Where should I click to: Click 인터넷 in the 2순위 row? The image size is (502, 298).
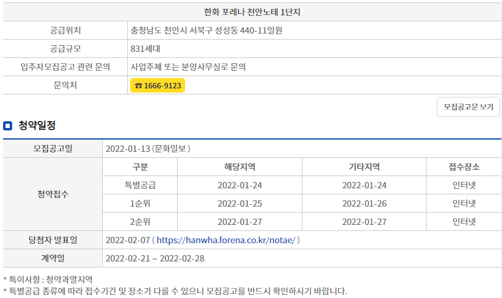(464, 222)
